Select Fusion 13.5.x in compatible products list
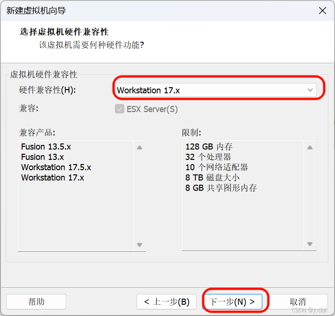The height and width of the screenshot is (316, 335). coord(46,147)
